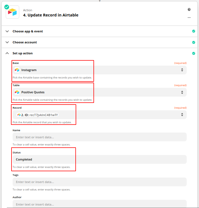The height and width of the screenshot is (208, 199).
Task: Click the Airtable app logo in header
Action: (12, 12)
